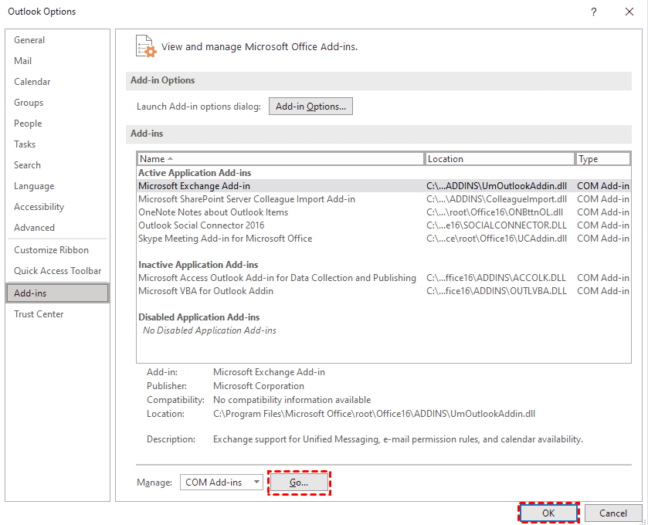Click the Microsoft Corporation publisher text
Screen dimensions: 648x525
click(x=259, y=386)
